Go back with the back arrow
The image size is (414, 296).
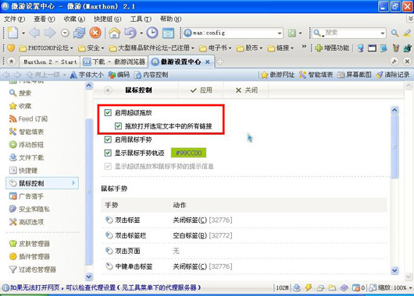(34, 33)
